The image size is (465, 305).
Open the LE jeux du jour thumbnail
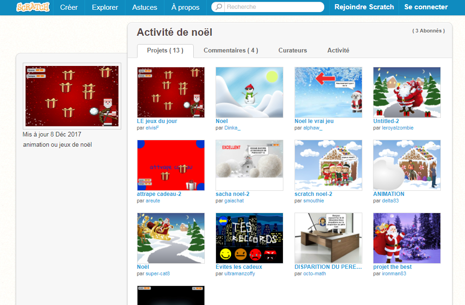(171, 92)
